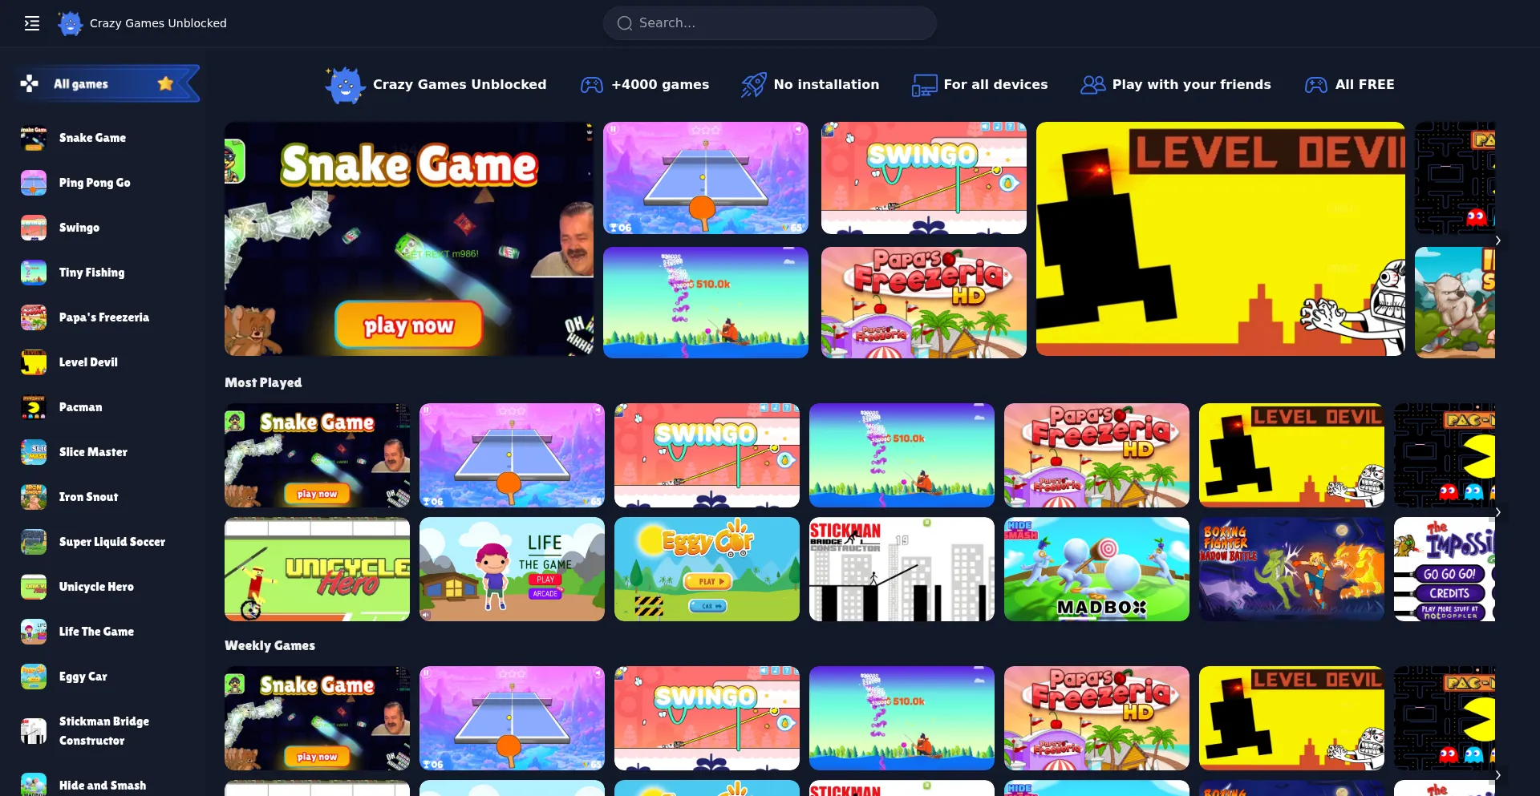Viewport: 1540px width, 796px height.
Task: Open Level Devil icon in sidebar
Action: tap(34, 362)
